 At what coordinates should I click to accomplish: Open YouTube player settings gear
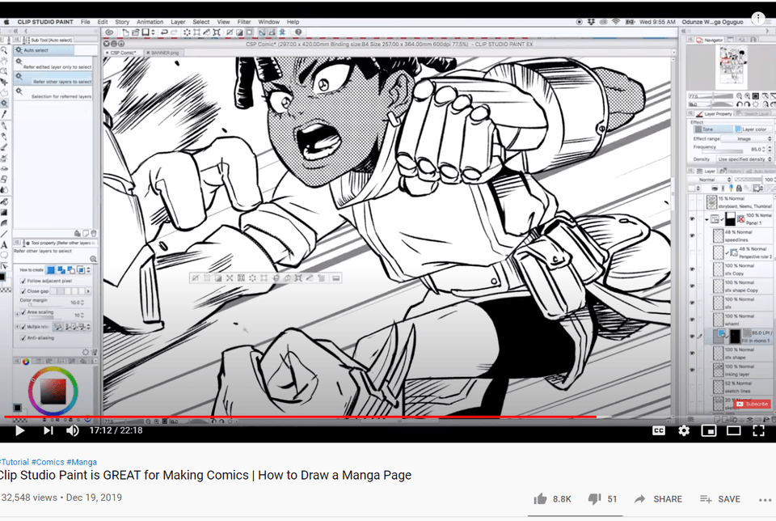tap(684, 430)
